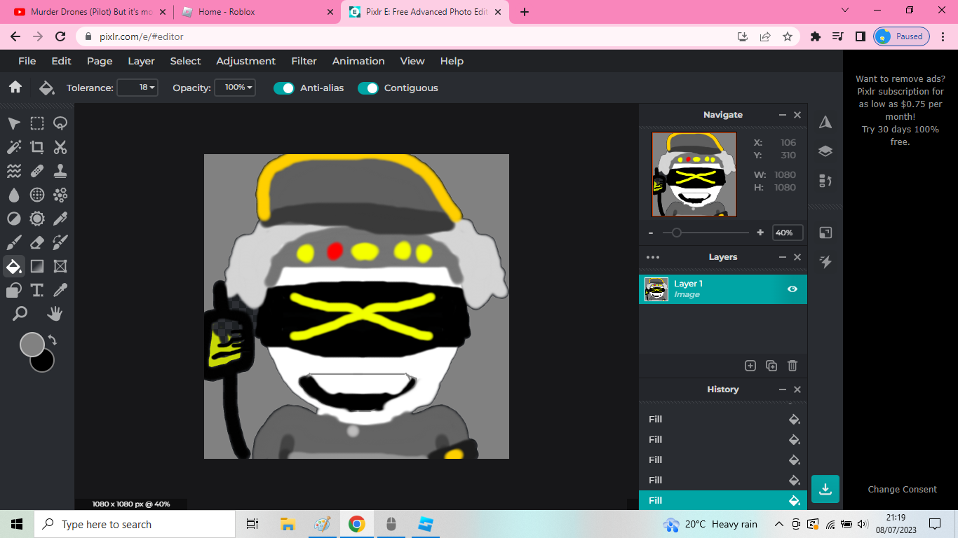Viewport: 958px width, 538px height.
Task: Select the crossed-box Frame tool
Action: pyautogui.click(x=60, y=266)
